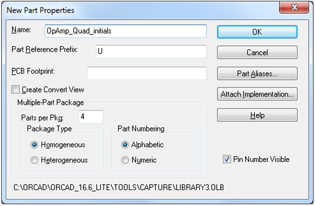Open Part Aliases dialog
The height and width of the screenshot is (206, 315).
(x=257, y=74)
